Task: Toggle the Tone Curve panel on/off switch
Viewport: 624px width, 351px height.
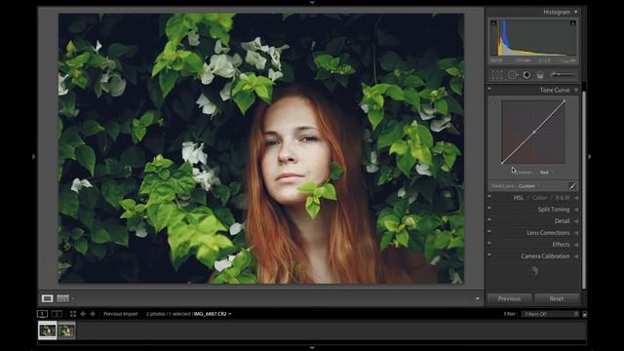Action: 489,89
